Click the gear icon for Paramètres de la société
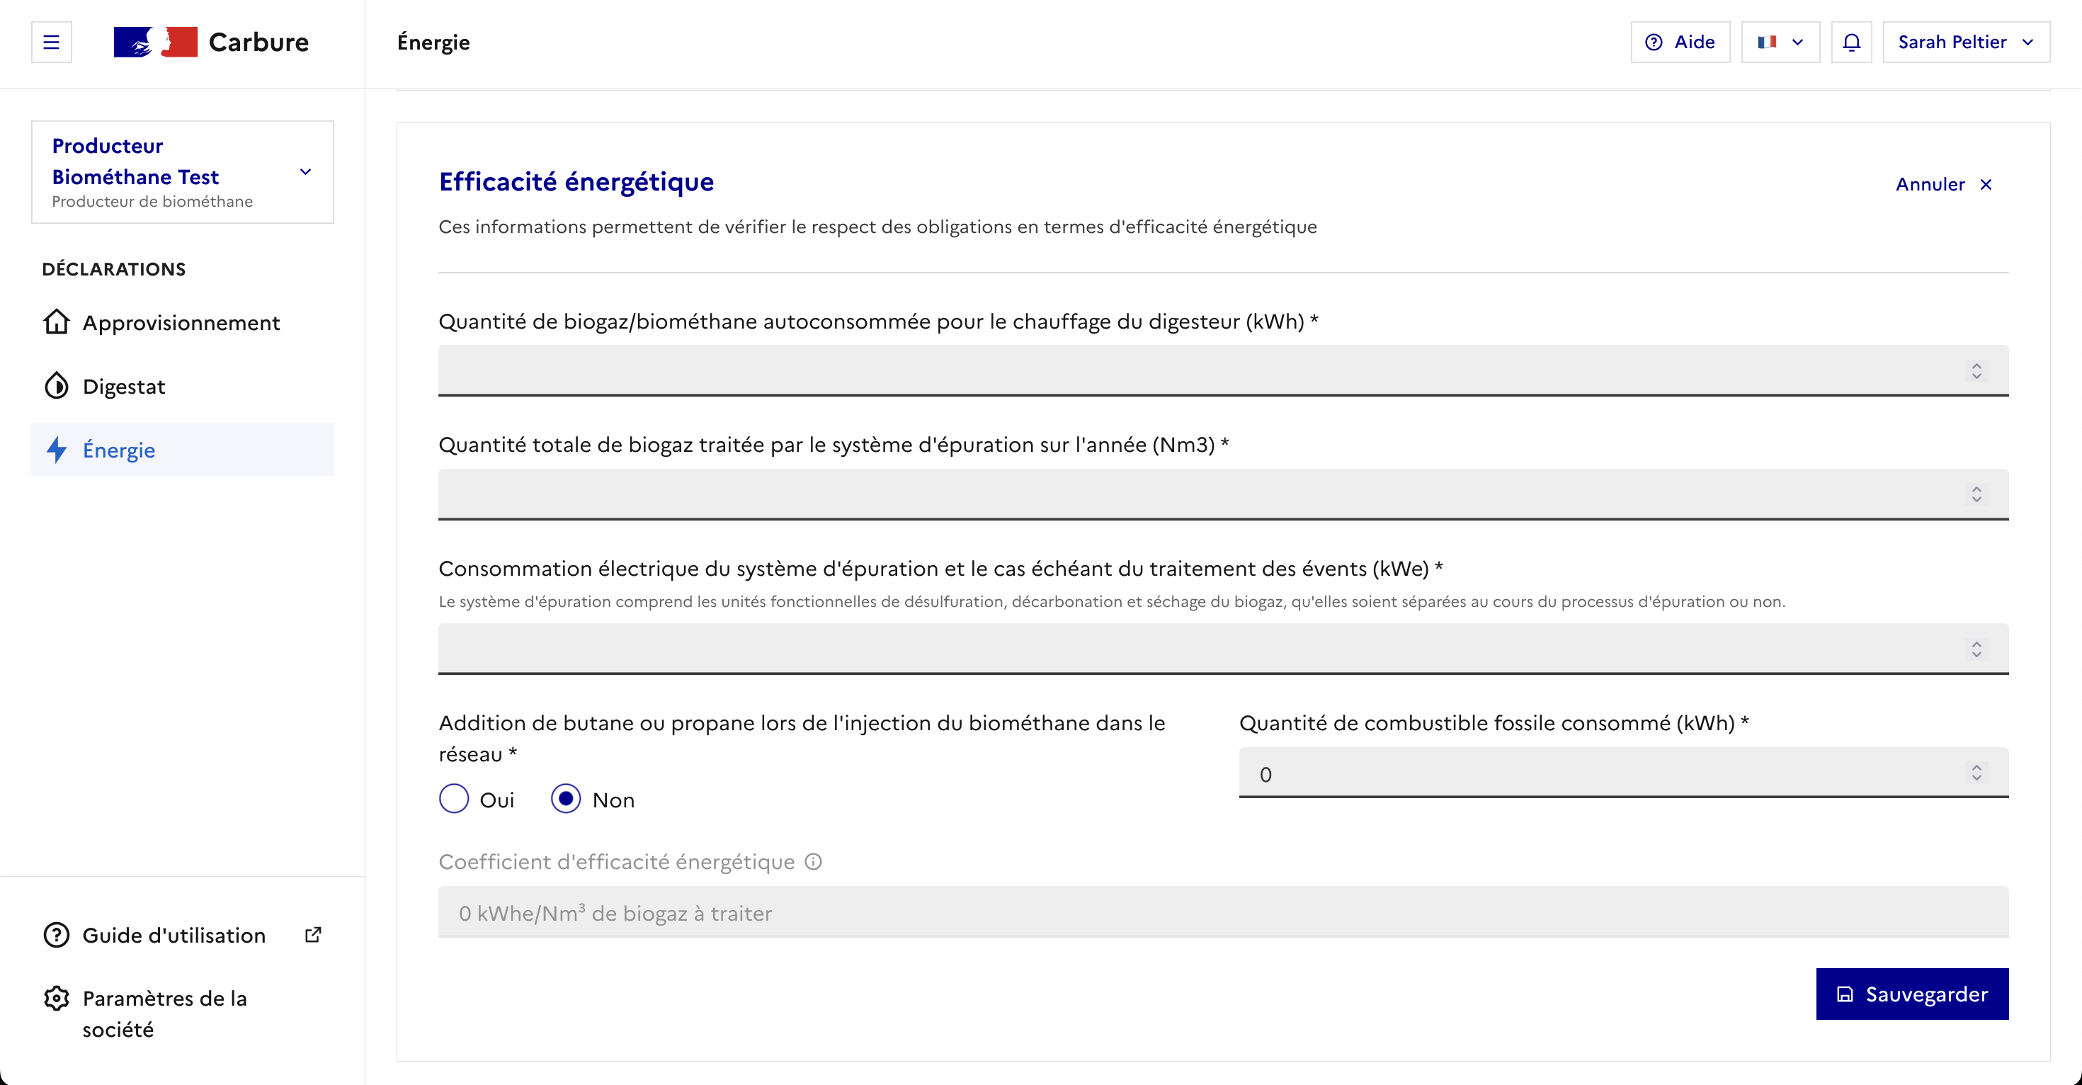The width and height of the screenshot is (2082, 1085). 57,999
